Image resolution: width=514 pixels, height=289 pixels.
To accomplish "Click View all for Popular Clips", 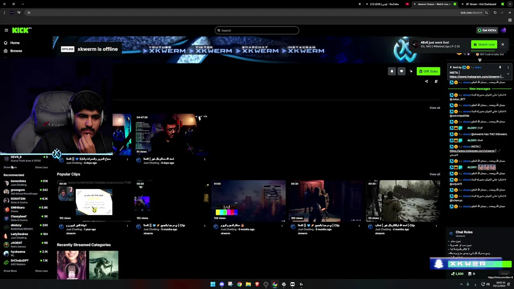I will [434, 174].
